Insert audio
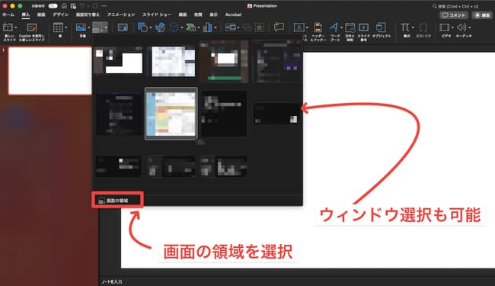Viewport: 495px width, 286px height. pos(461,27)
